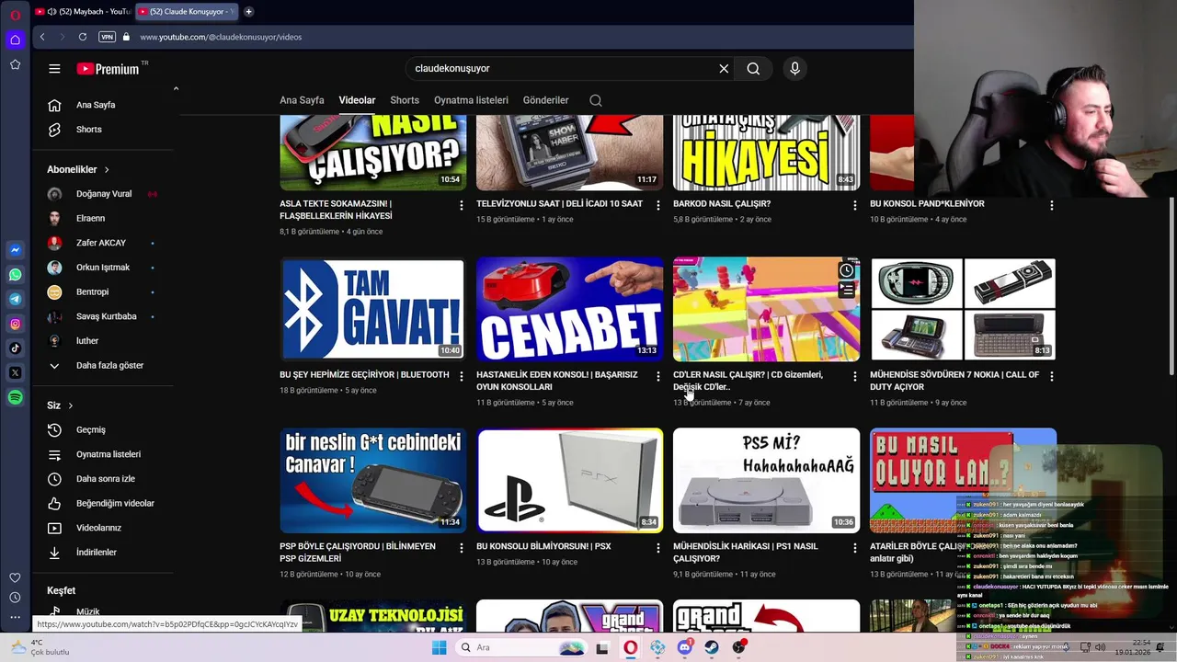
Task: Open Doğanay Vural subscription channel
Action: pyautogui.click(x=101, y=194)
